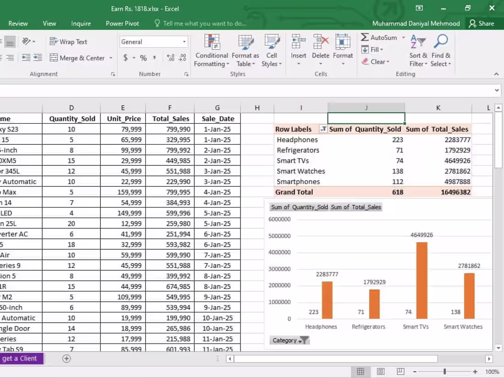Viewport: 504px width, 378px height.
Task: Apply percent style format
Action: pyautogui.click(x=143, y=58)
